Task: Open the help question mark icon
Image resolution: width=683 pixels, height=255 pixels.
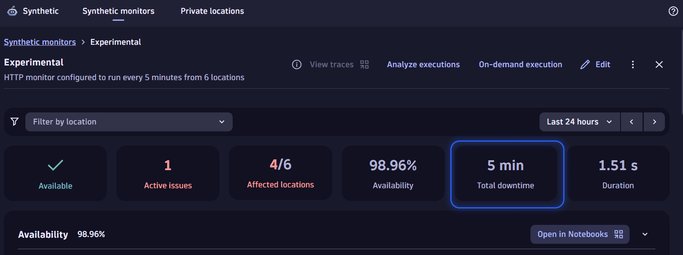Action: coord(673,11)
